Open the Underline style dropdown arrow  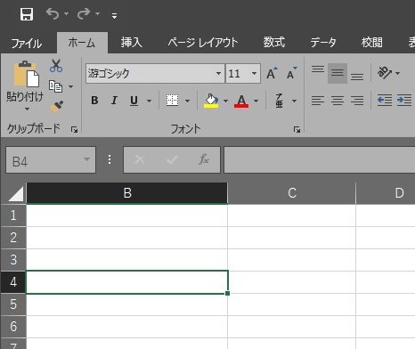pos(149,101)
